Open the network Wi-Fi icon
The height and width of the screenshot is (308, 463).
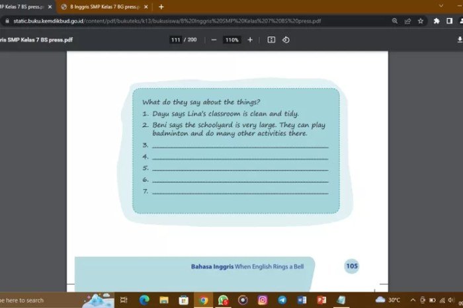pyautogui.click(x=442, y=300)
